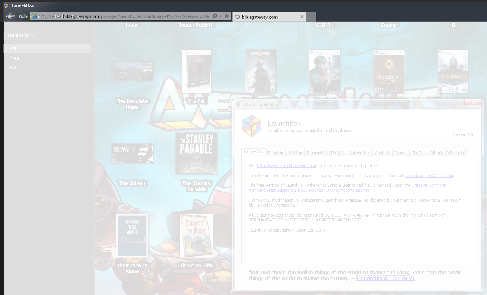The image size is (487, 295).
Task: Select The Fall box art
Action: pyautogui.click(x=197, y=71)
